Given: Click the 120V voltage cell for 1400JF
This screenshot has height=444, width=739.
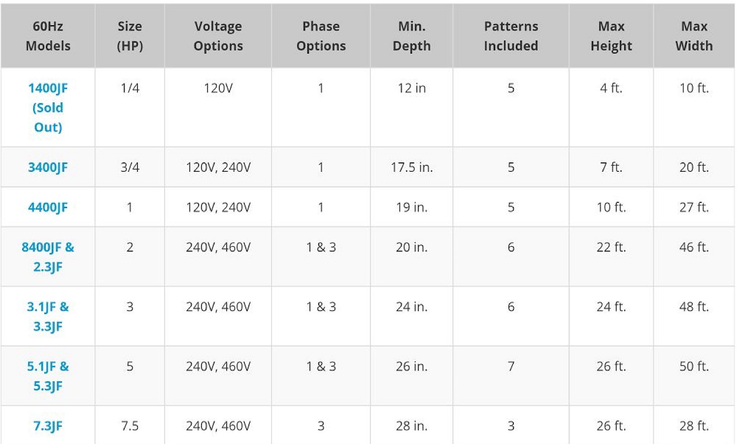Looking at the screenshot, I should [218, 88].
